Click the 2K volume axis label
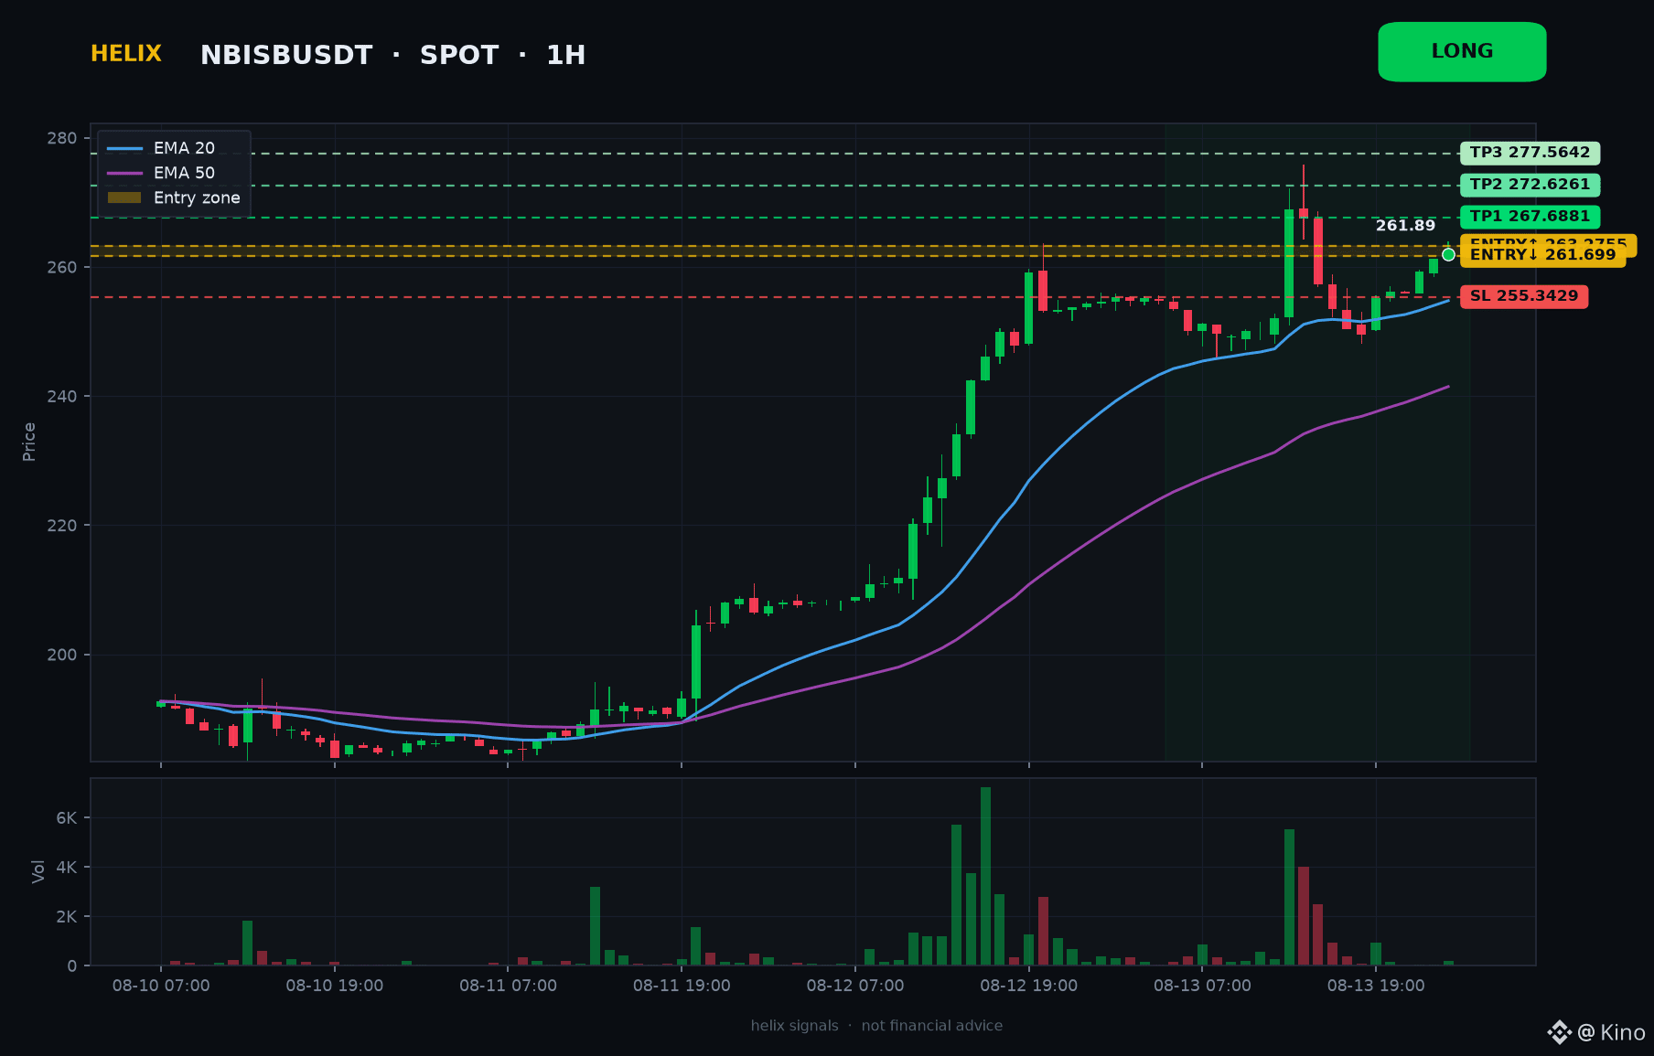The image size is (1654, 1056). pos(67,917)
